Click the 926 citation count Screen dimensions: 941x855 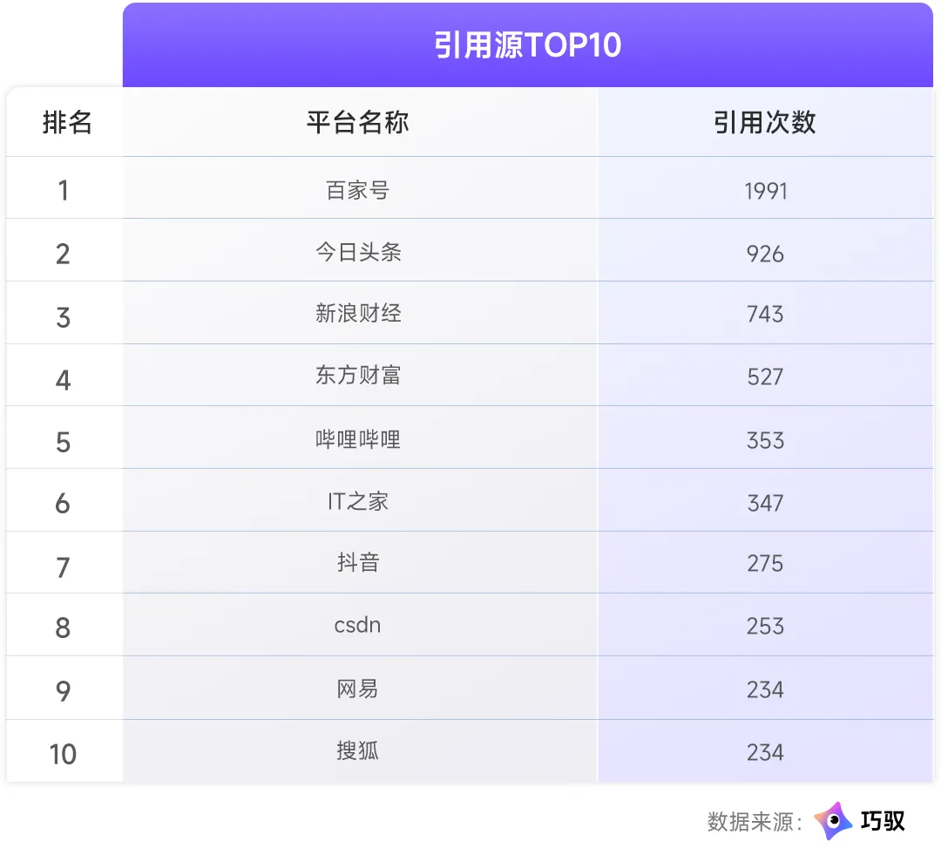point(765,254)
